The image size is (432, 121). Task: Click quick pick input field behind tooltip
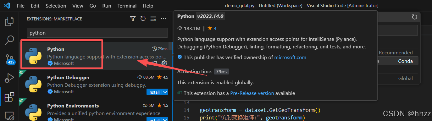pyautogui.click(x=397, y=30)
